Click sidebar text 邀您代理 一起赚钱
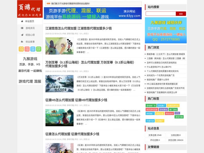 click(x=30, y=71)
